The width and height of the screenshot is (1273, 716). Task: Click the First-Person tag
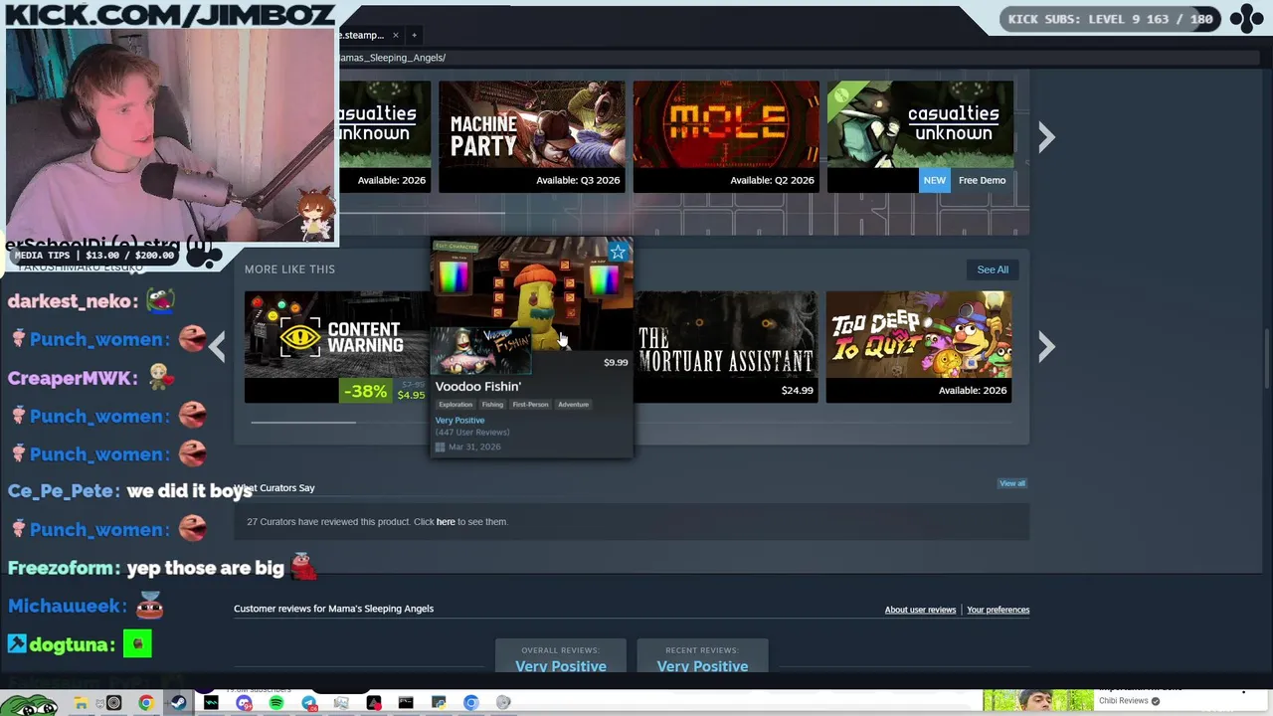point(530,405)
